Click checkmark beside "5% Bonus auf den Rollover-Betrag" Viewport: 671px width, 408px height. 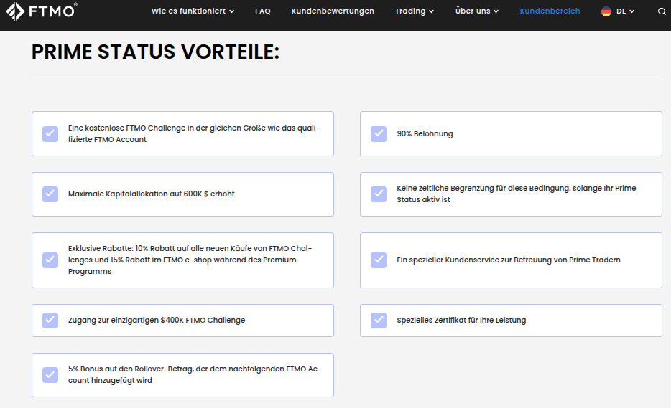(x=50, y=375)
